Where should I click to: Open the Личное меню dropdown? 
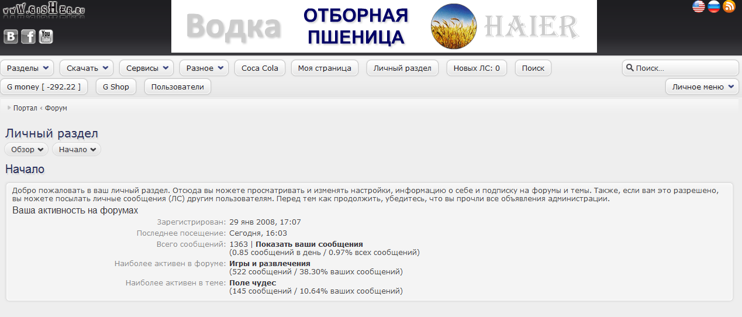pyautogui.click(x=702, y=87)
